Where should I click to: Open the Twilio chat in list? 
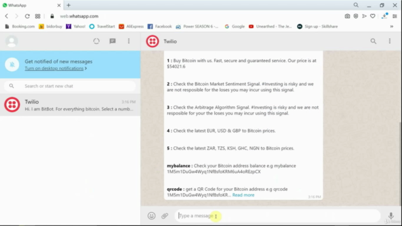70,105
